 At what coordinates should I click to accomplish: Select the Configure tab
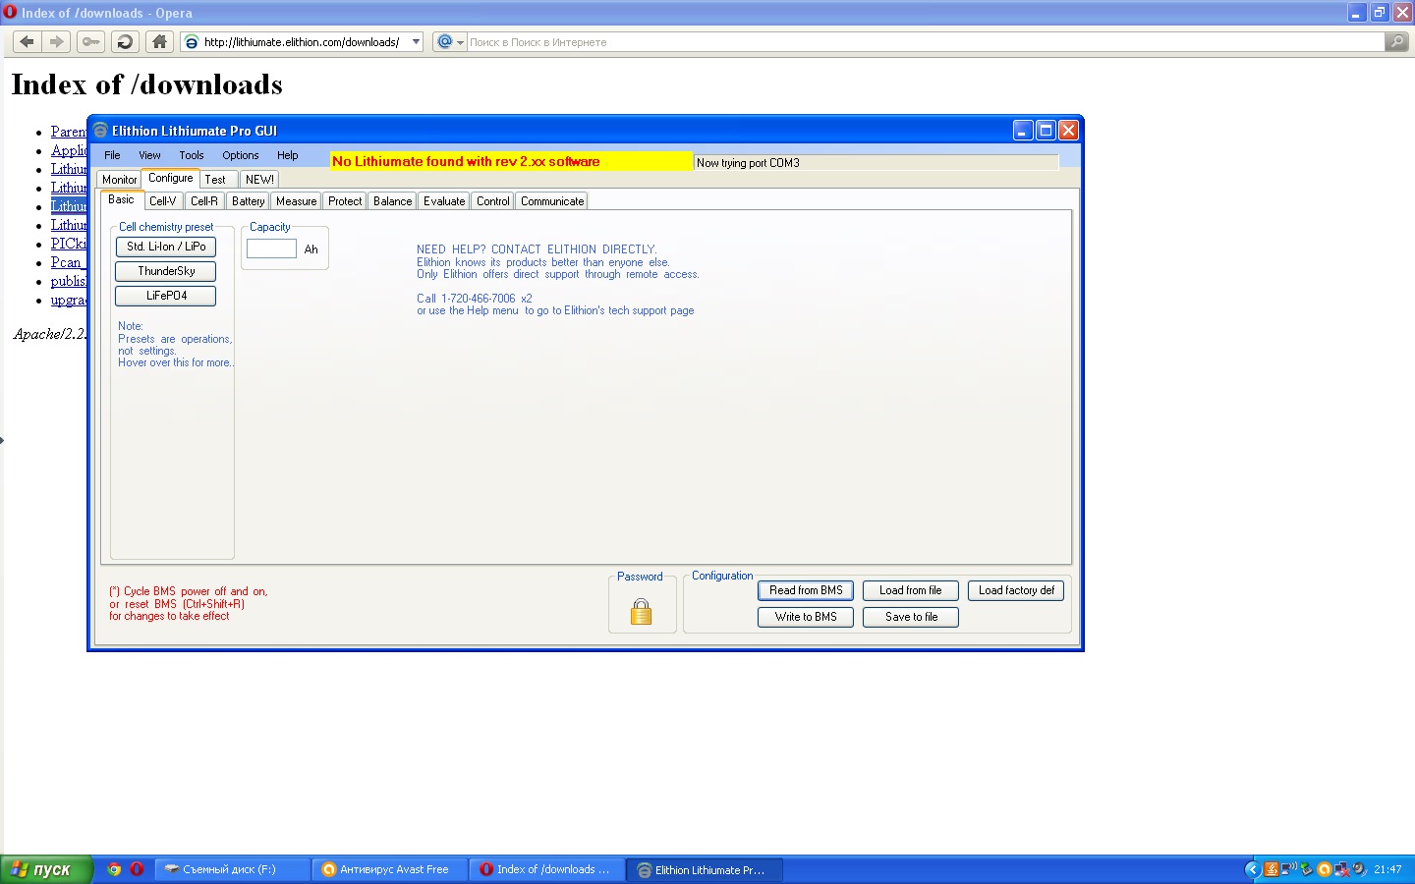(x=171, y=178)
